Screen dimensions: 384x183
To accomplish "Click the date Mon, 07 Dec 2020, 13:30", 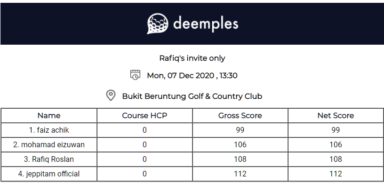I will (192, 75).
